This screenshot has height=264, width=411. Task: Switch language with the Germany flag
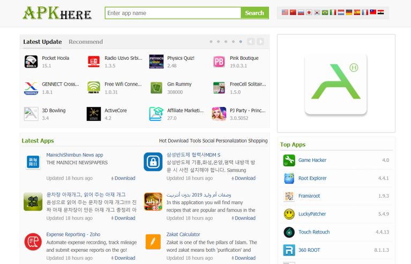pyautogui.click(x=349, y=12)
